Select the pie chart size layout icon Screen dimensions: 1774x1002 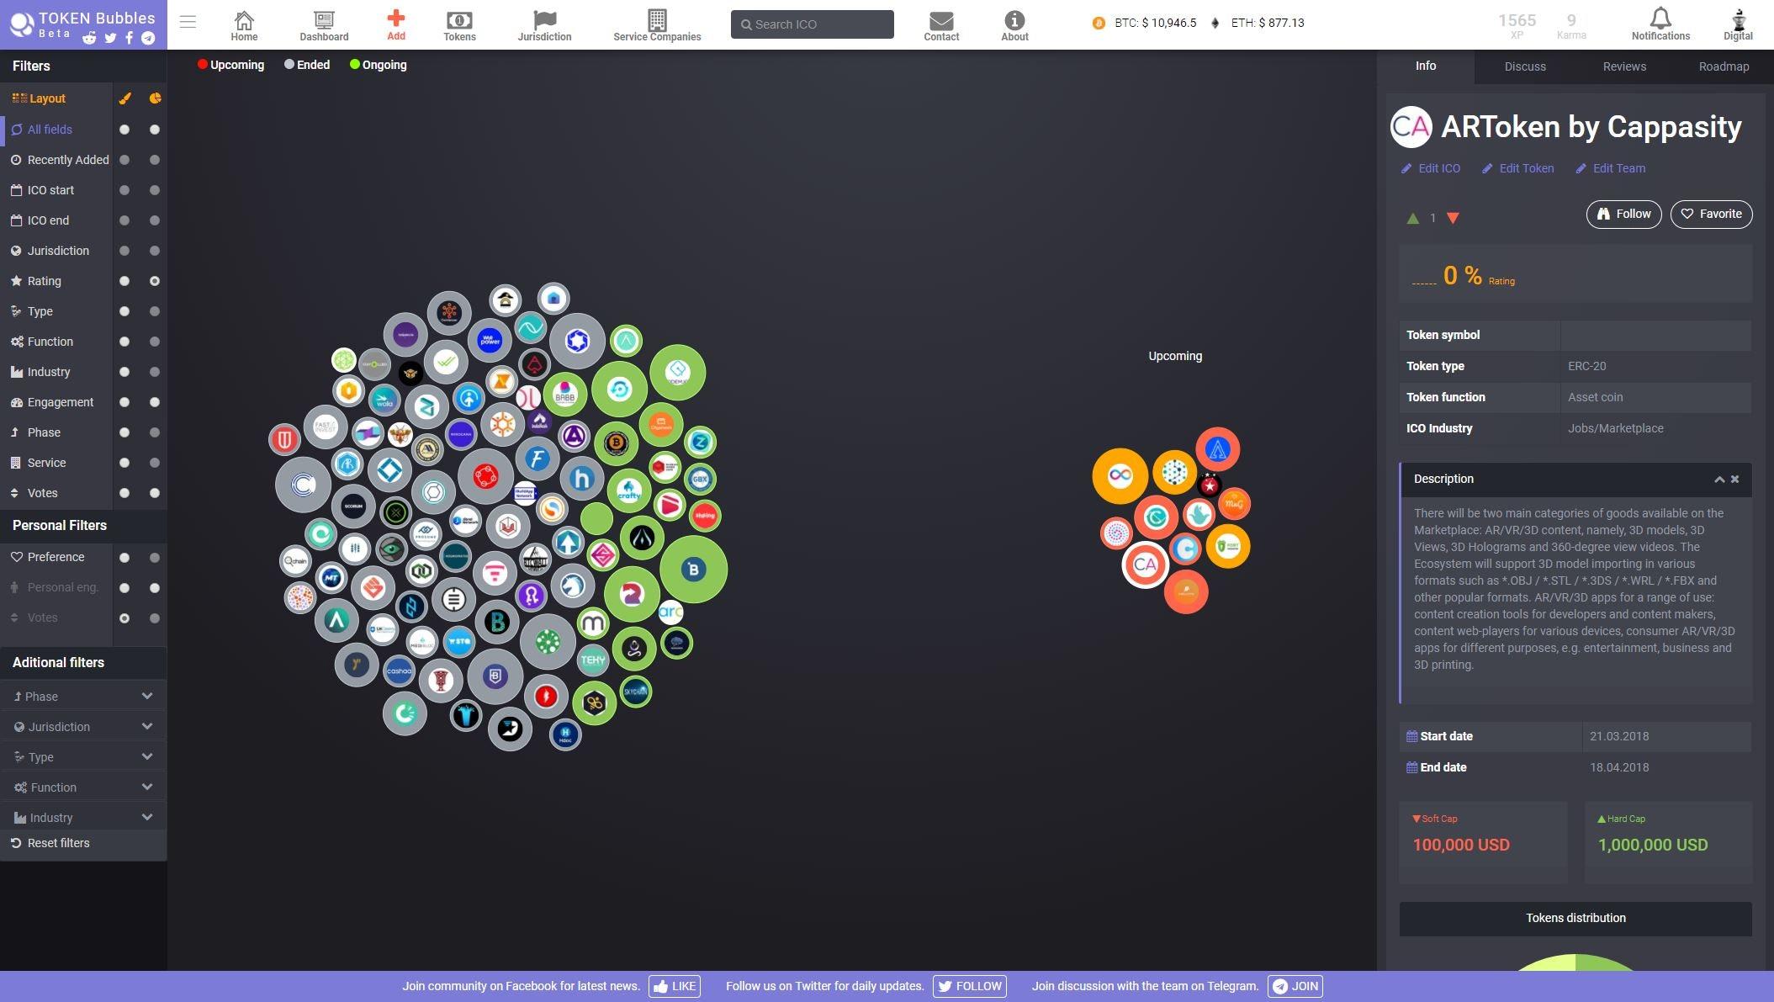tap(155, 98)
